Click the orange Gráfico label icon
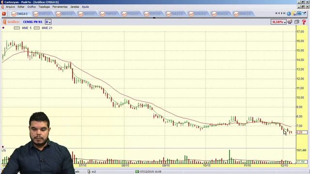 coord(4,22)
